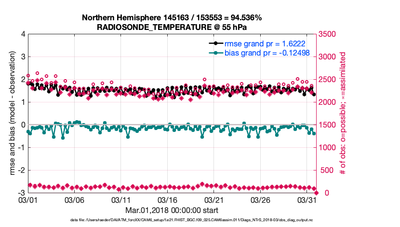Click the Northern Hemisphere title line
Image resolution: width=400 pixels, height=227 pixels.
(x=172, y=18)
